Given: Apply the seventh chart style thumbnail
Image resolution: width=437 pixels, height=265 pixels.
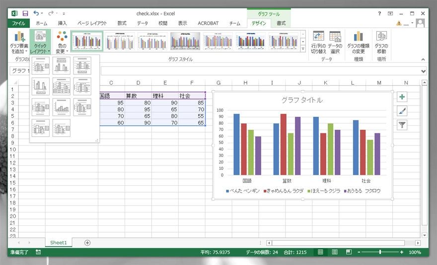Looking at the screenshot, I should [284, 41].
